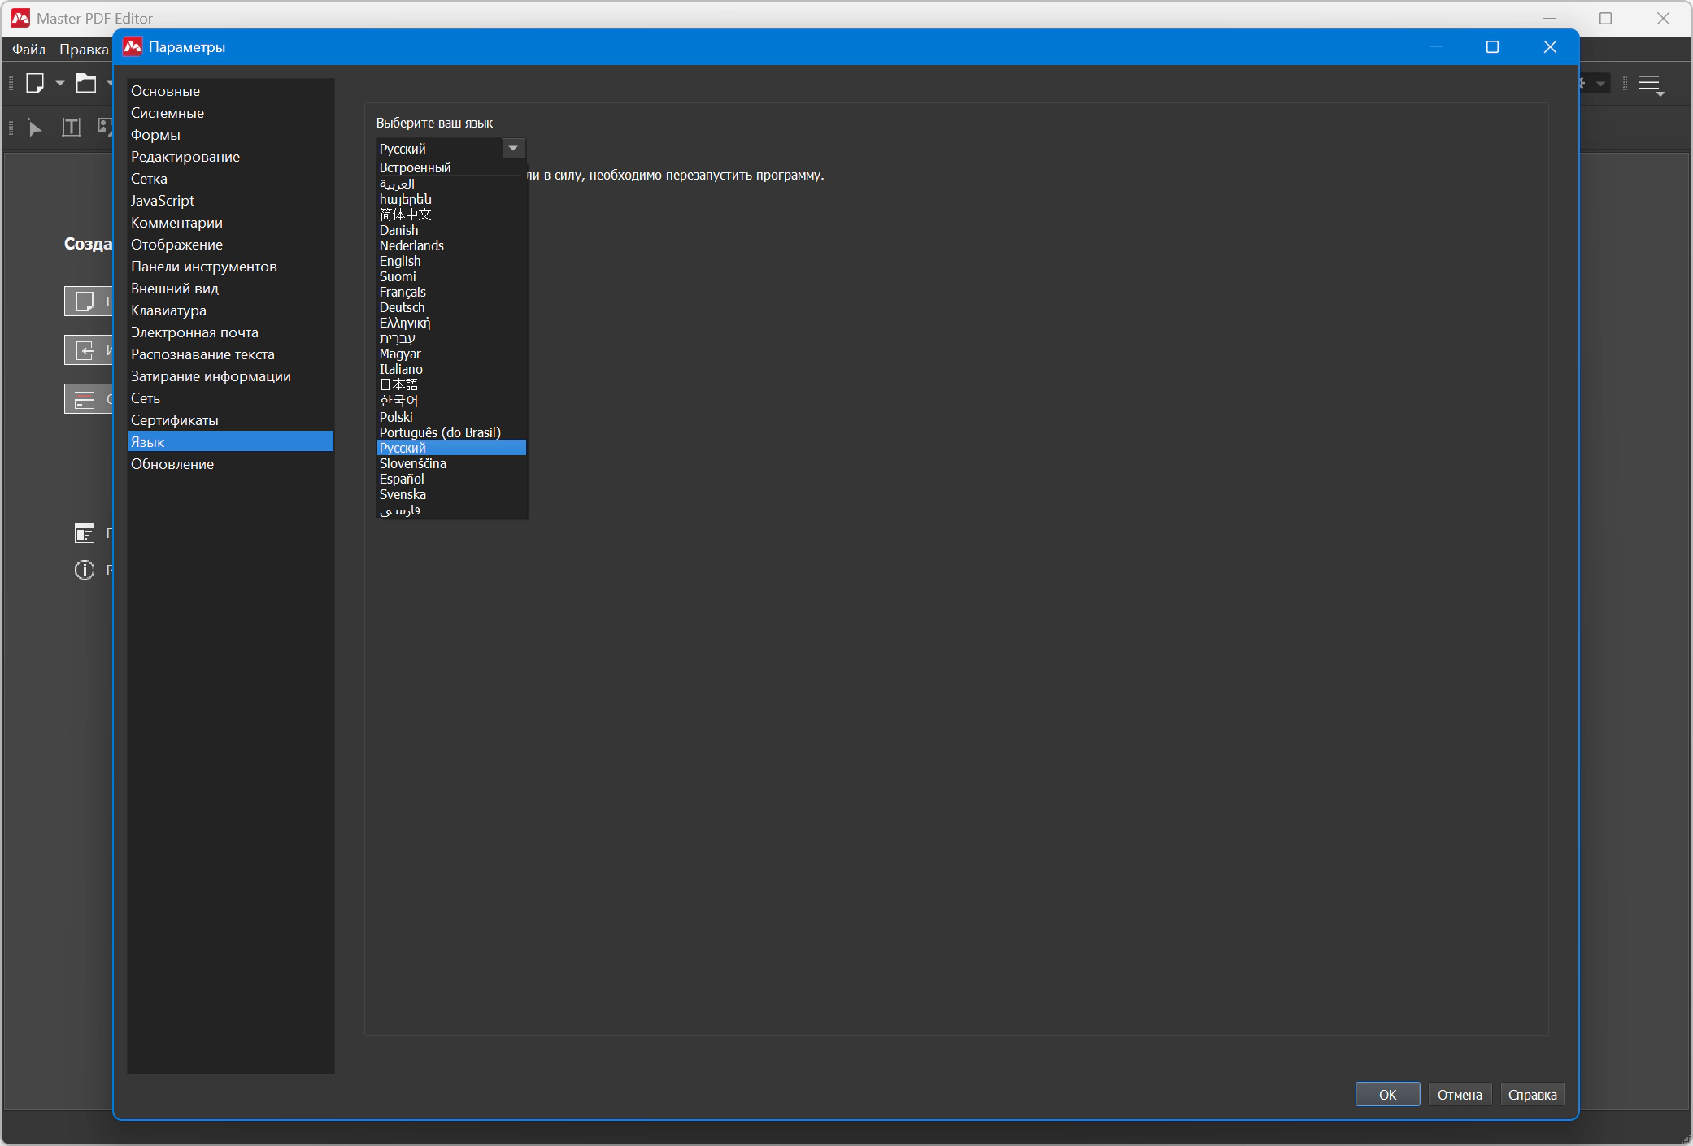1693x1146 pixels.
Task: Select Español from the language options
Action: pyautogui.click(x=402, y=479)
